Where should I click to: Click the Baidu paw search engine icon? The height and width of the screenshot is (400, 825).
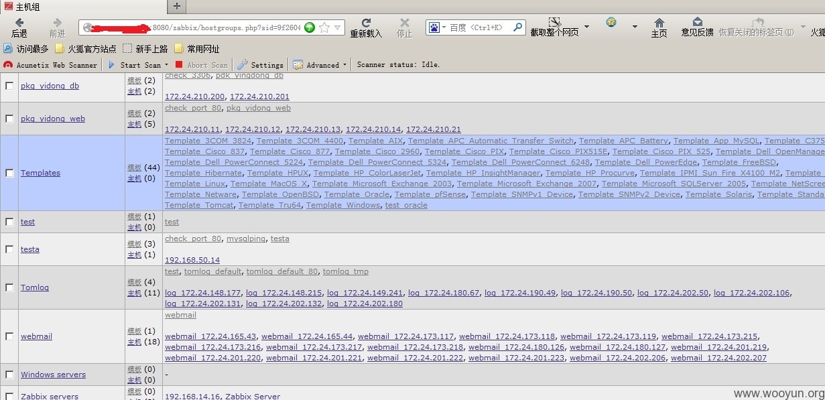pos(434,27)
